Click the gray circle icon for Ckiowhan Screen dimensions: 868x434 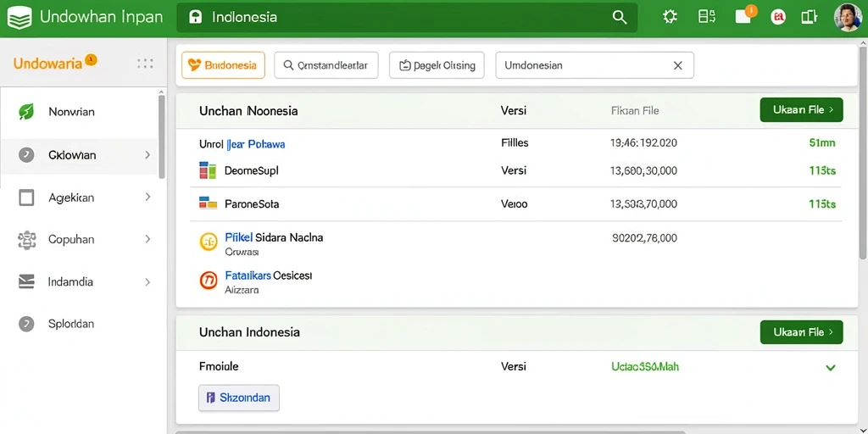click(26, 155)
